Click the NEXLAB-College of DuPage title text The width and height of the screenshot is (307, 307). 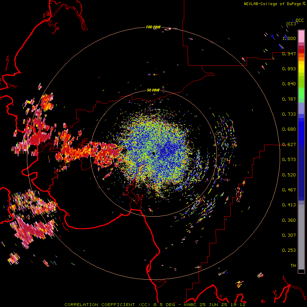pyautogui.click(x=274, y=4)
